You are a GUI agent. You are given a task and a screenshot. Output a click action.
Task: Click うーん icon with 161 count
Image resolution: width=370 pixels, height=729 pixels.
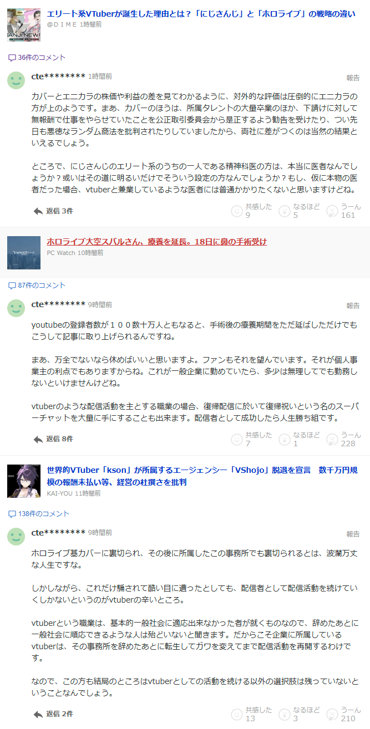(x=332, y=211)
